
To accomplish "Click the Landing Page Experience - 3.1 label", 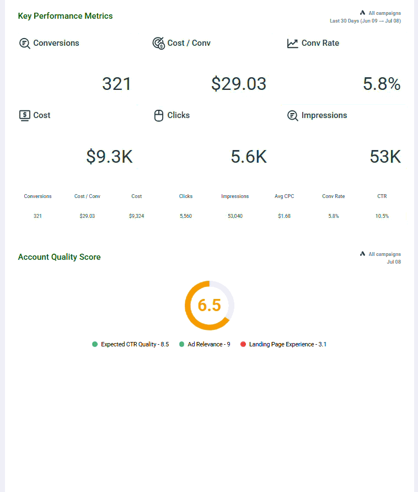I will click(288, 345).
